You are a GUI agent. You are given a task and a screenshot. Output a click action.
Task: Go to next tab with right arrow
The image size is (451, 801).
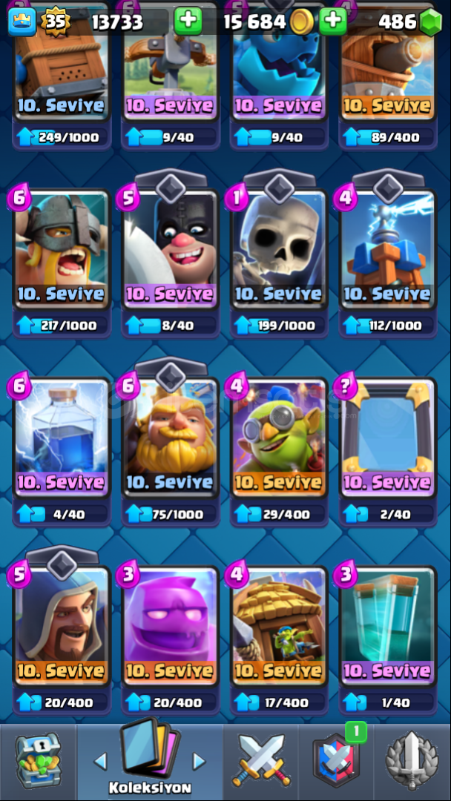(x=199, y=761)
